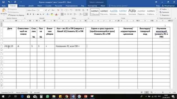Click the Sort A-Z icon
The height and width of the screenshot is (99, 177).
(x=84, y=10)
